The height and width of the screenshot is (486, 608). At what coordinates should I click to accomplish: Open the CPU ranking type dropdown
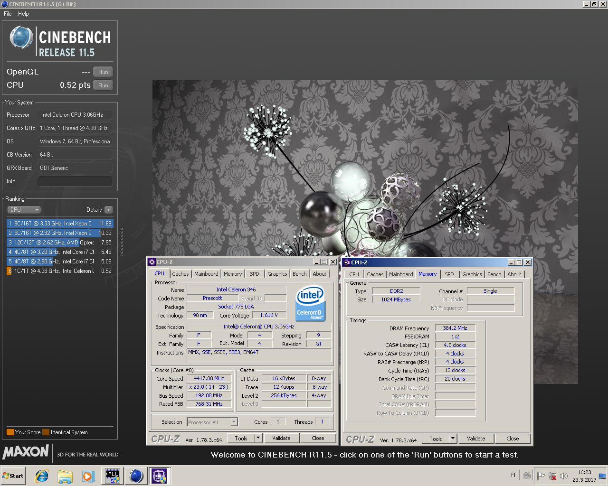click(24, 210)
